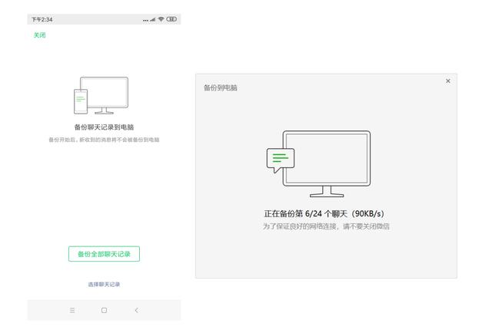Image resolution: width=492 pixels, height=333 pixels.
Task: Tap the 关闭 link on the phone
Action: [39, 35]
